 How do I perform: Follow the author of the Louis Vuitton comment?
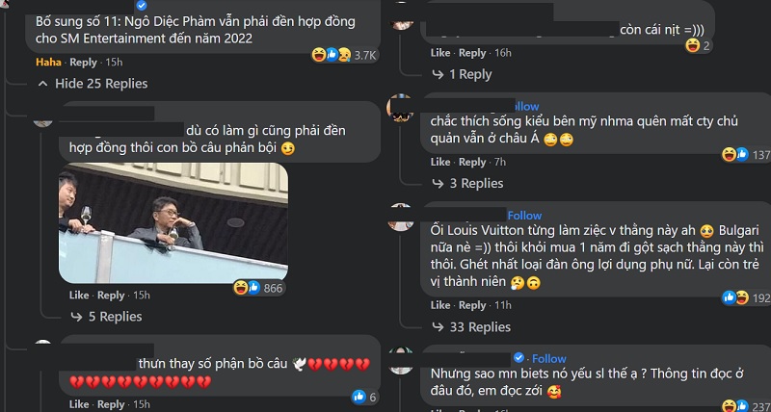point(524,216)
